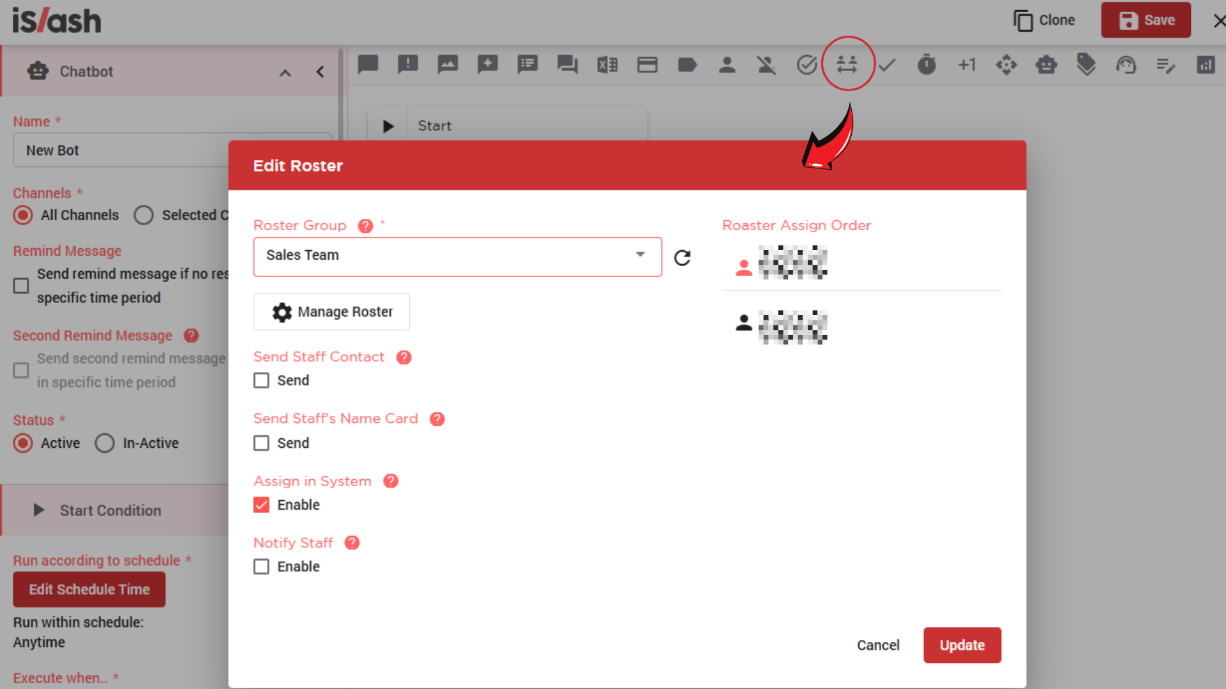Click the headset support agent icon
1226x689 pixels.
point(1126,64)
